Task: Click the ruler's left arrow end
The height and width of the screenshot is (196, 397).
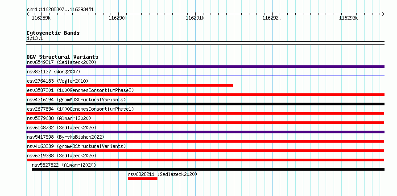Action: tap(28, 14)
